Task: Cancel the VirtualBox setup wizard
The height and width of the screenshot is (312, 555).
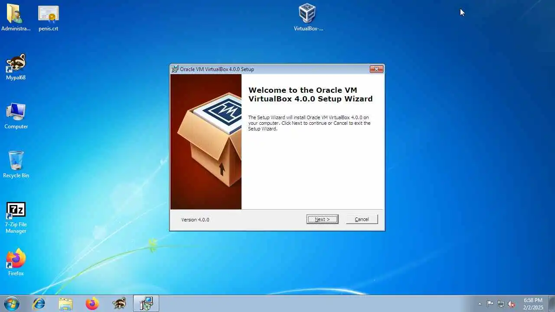Action: tap(362, 219)
